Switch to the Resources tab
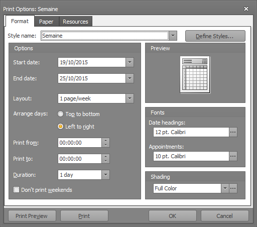 coord(75,22)
